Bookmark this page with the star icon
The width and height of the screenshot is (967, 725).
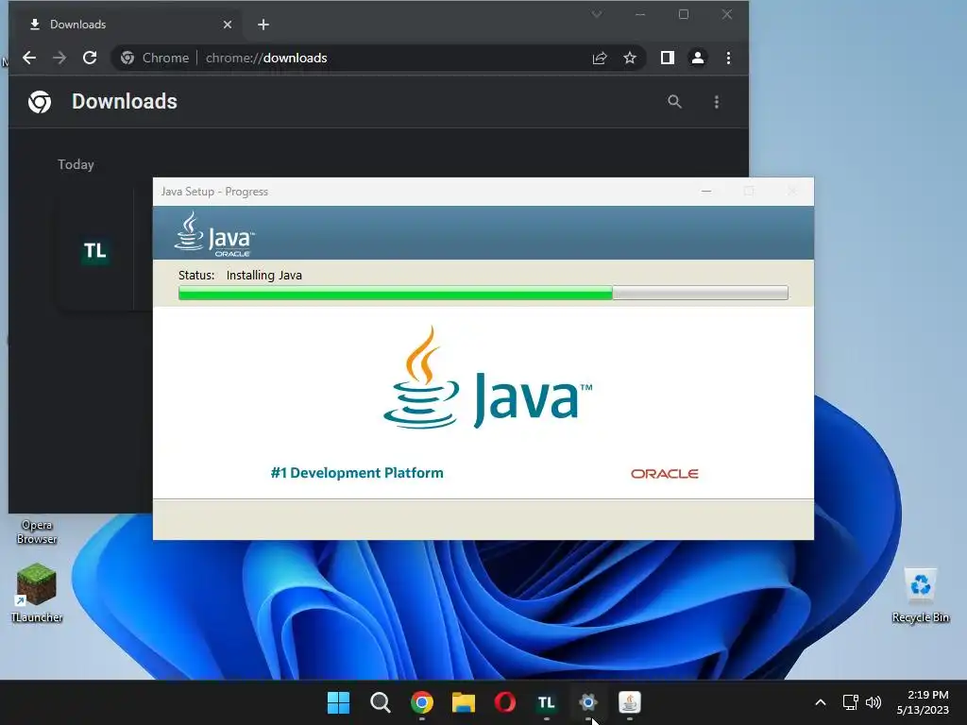click(x=630, y=58)
